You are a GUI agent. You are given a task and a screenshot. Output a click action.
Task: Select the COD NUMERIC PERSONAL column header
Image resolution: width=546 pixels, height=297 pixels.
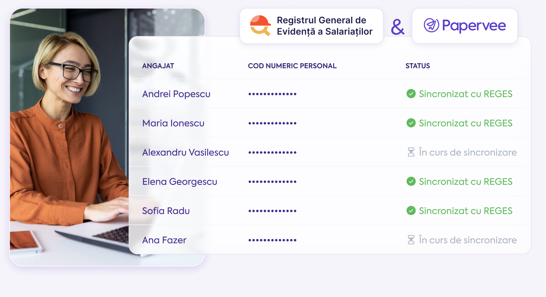[x=292, y=66]
